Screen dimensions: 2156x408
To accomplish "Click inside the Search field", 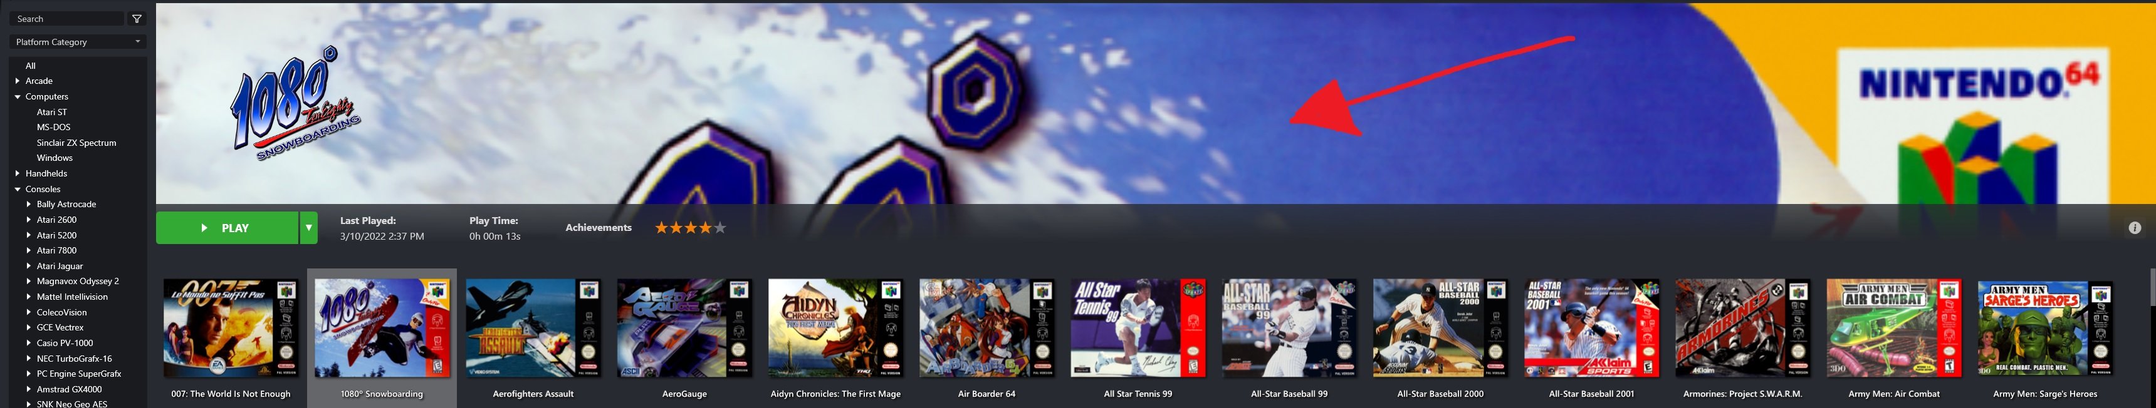I will (x=67, y=18).
